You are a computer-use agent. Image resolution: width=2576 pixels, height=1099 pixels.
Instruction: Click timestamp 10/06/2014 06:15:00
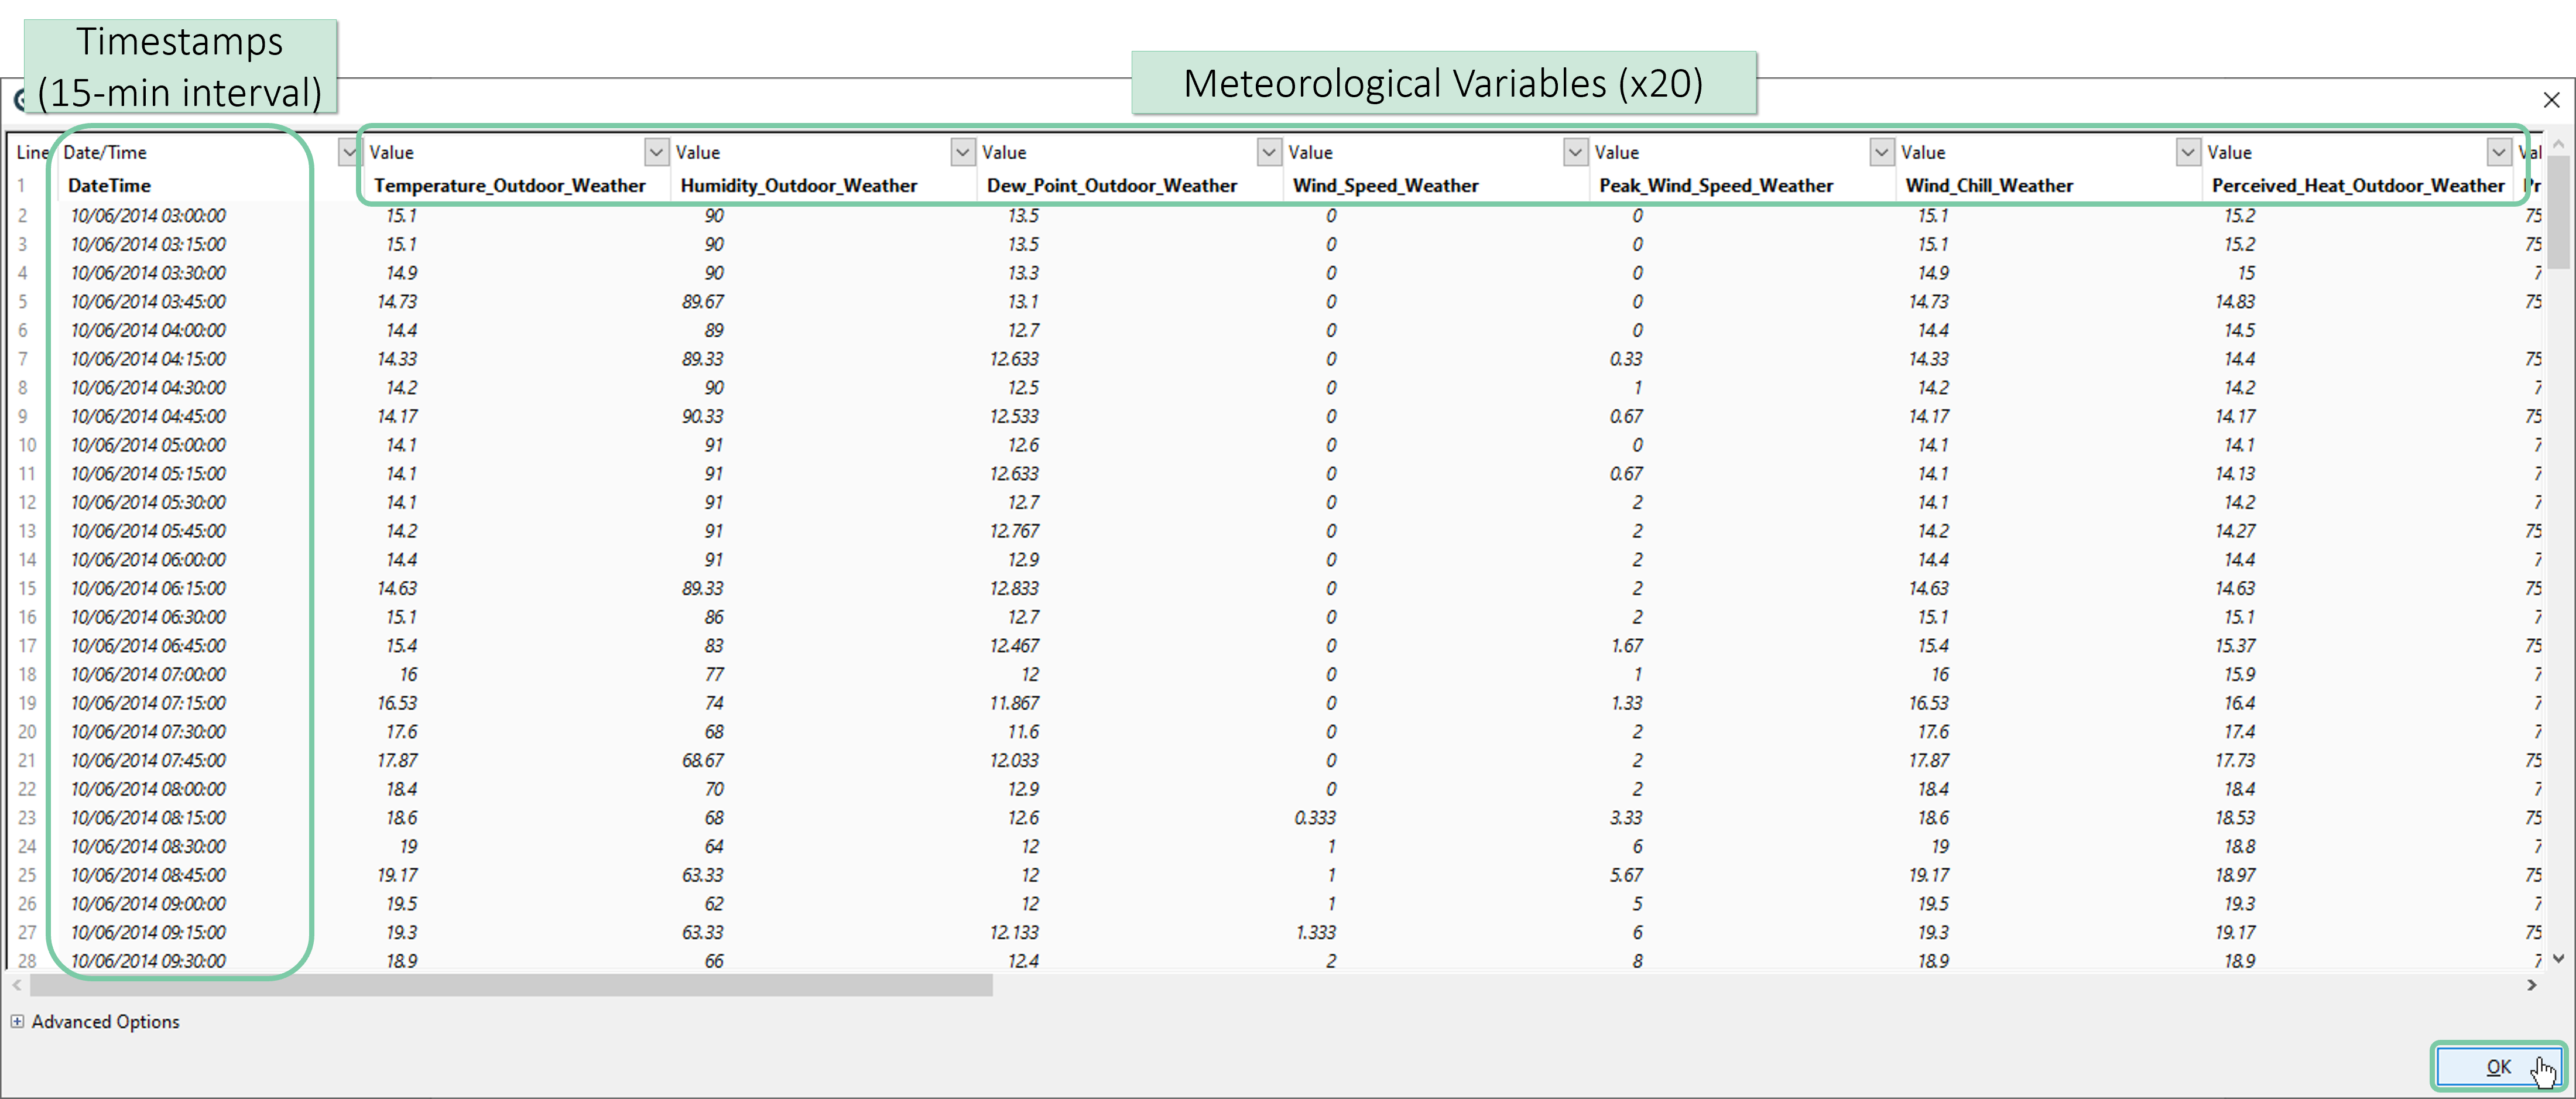(x=148, y=589)
